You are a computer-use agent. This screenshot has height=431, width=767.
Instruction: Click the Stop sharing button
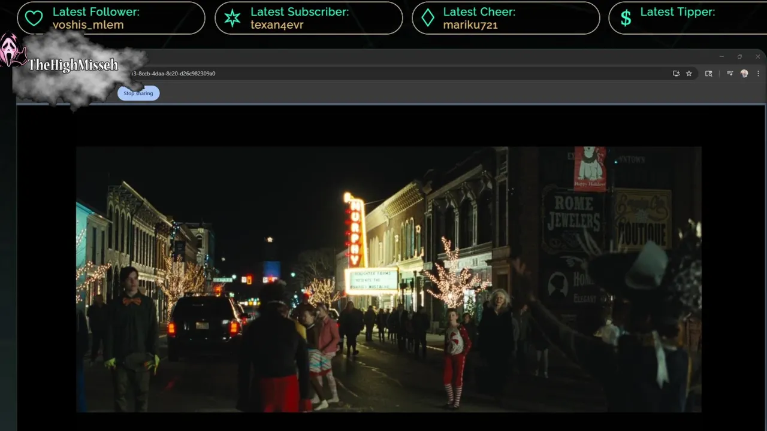(138, 93)
